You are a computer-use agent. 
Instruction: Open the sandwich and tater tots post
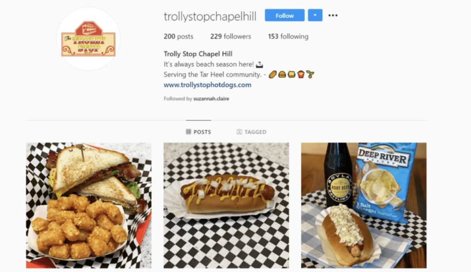click(x=89, y=205)
